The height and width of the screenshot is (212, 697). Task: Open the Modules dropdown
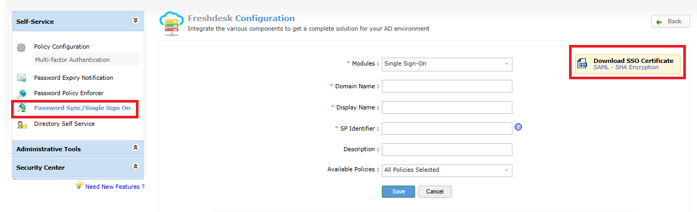tap(447, 64)
